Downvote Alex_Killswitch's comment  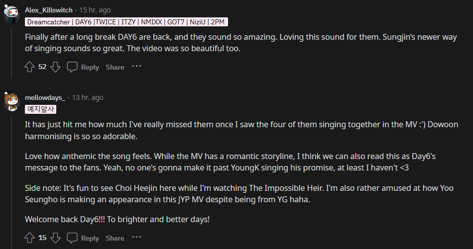click(x=55, y=67)
